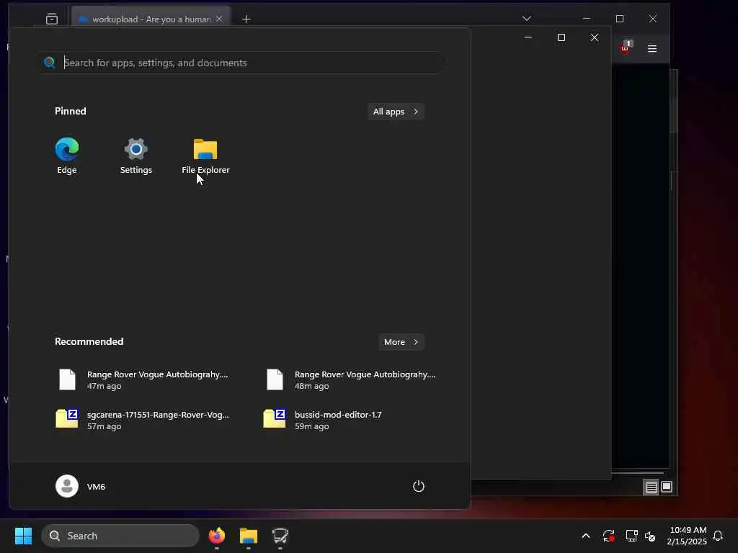Open the bus app in taskbar
The width and height of the screenshot is (738, 553).
280,536
